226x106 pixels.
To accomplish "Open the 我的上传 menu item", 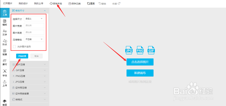I will 38,4.
